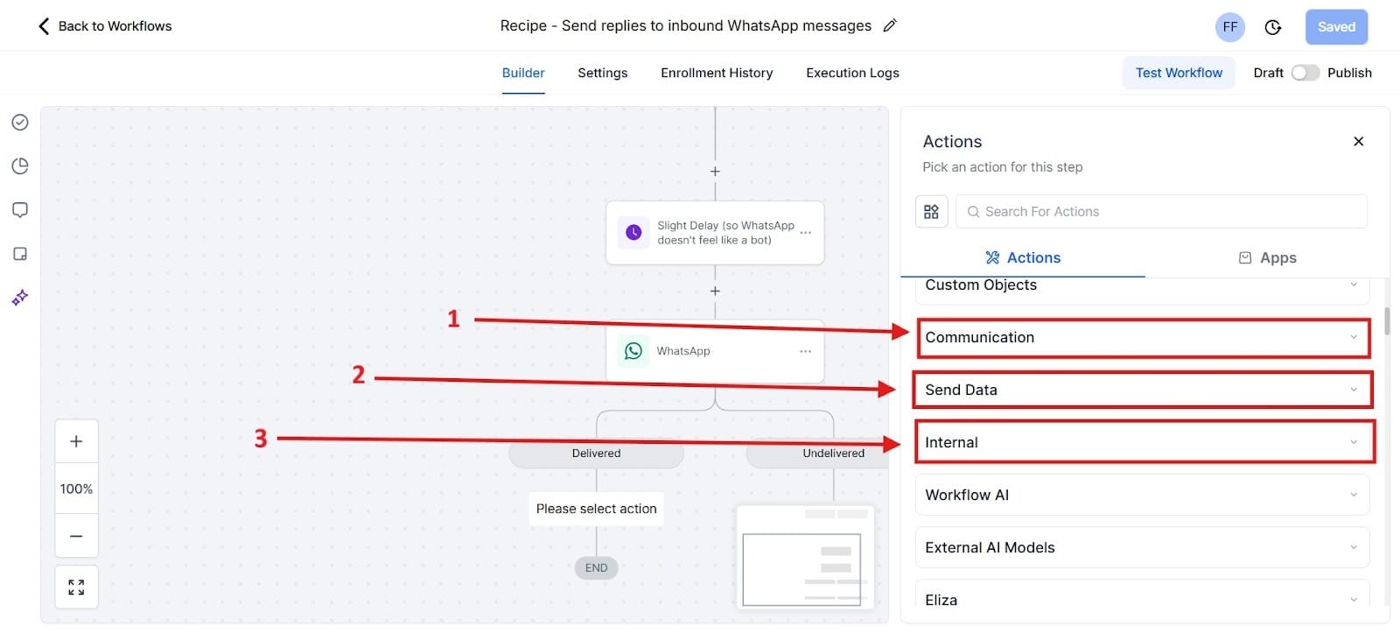Go Back to Workflows
This screenshot has width=1400, height=633.
tap(103, 26)
